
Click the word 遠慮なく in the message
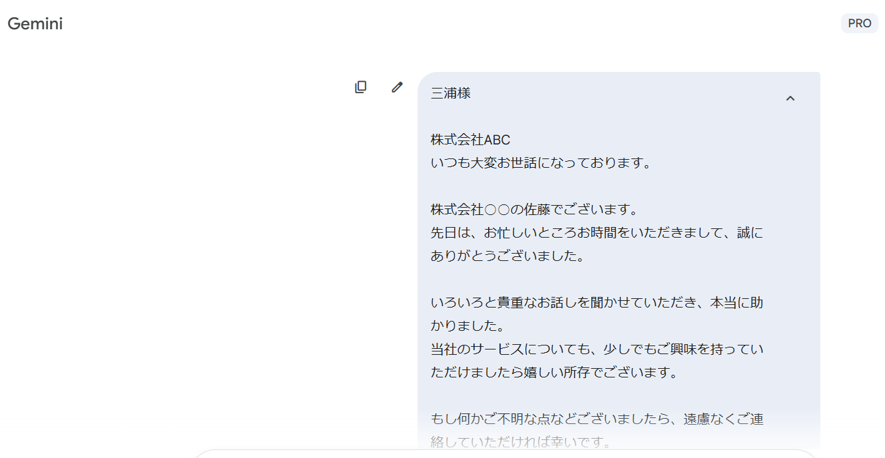(x=711, y=419)
